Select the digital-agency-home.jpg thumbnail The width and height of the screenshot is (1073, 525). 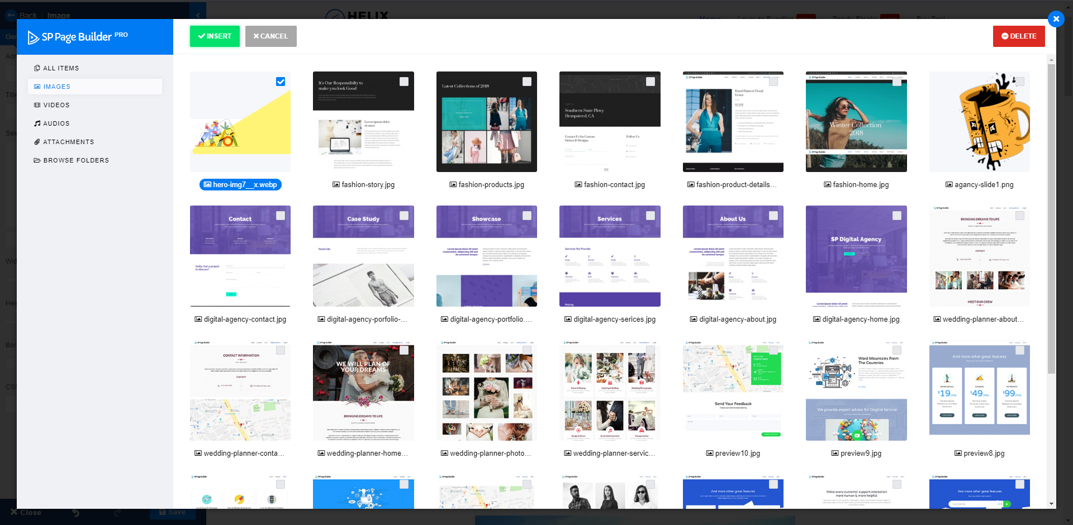(856, 256)
